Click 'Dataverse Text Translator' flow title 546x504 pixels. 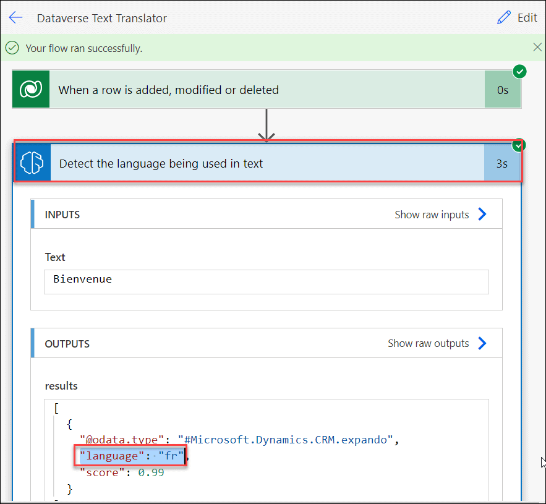click(101, 18)
